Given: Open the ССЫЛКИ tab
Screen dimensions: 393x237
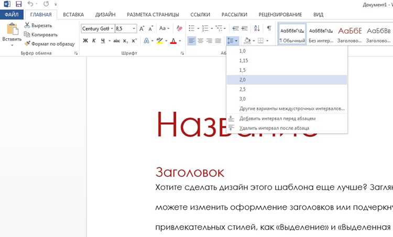Looking at the screenshot, I should coord(200,15).
